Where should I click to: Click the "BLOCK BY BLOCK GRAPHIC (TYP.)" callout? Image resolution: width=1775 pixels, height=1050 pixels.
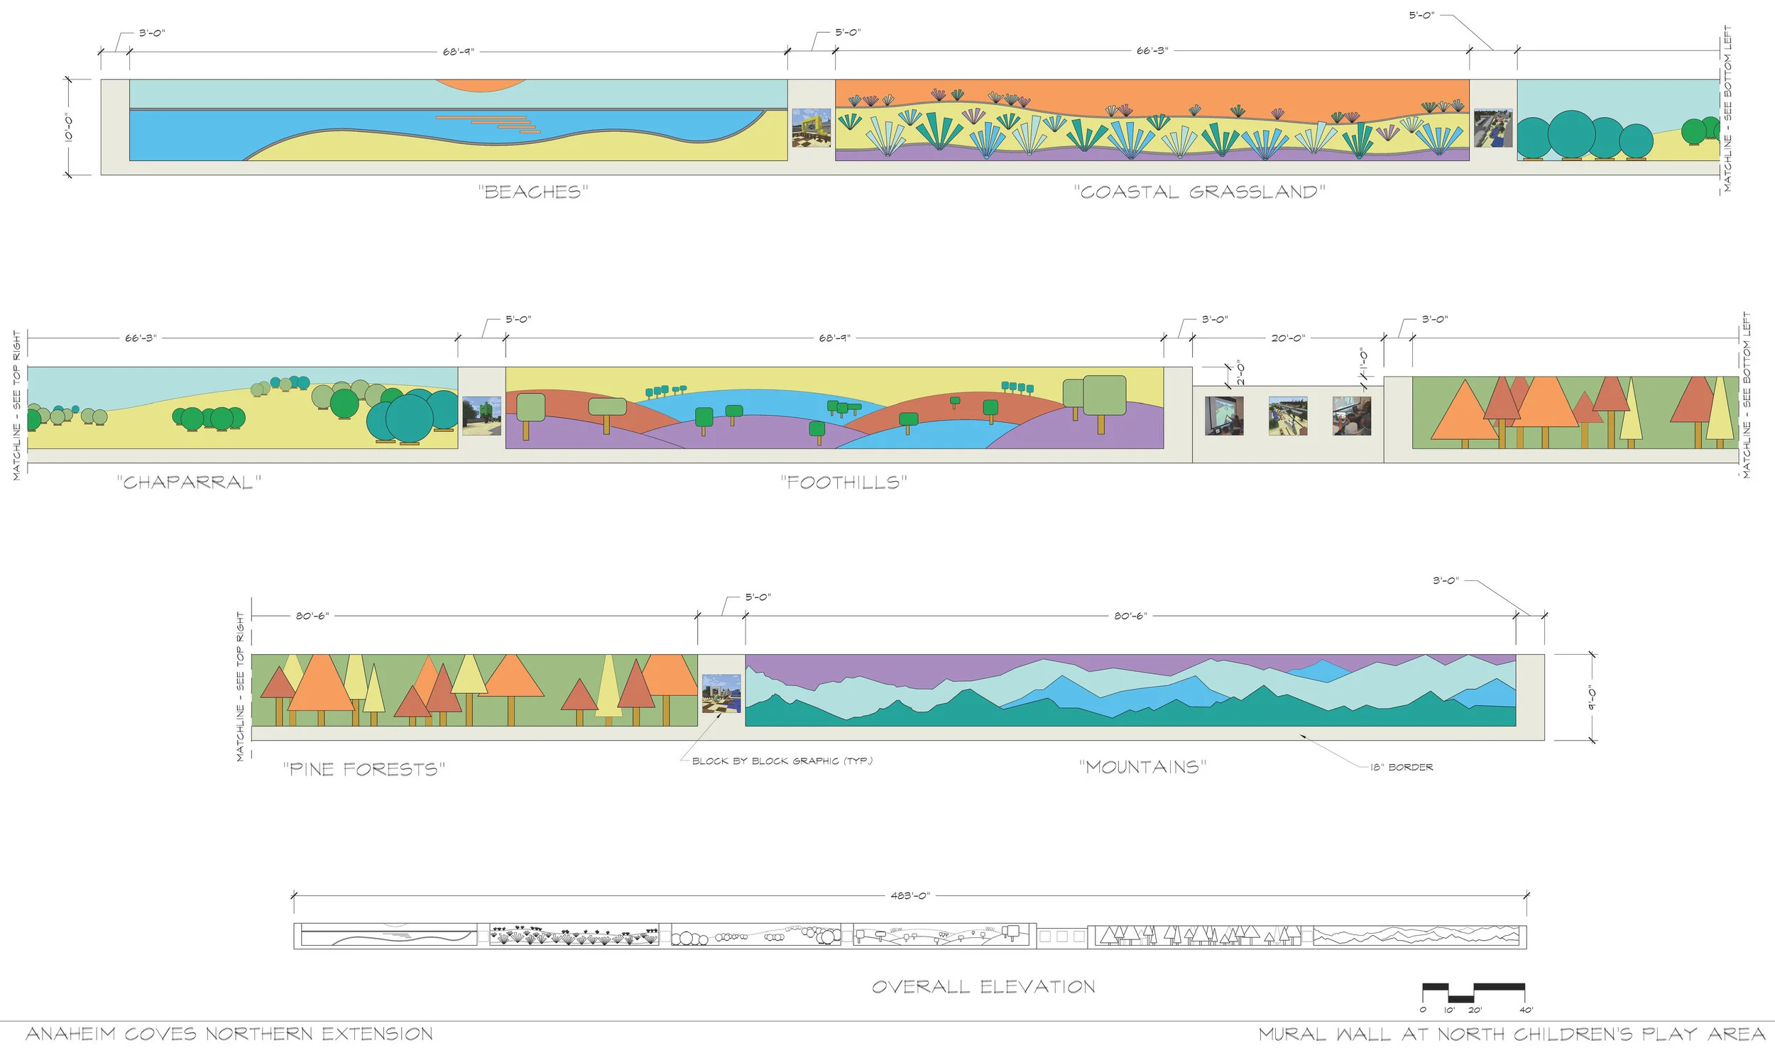tap(782, 761)
